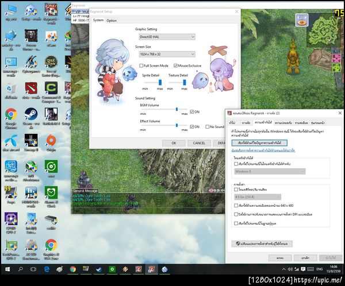Open the Graphic Setting Direct3D HAL dropdown
The width and height of the screenshot is (345, 286).
tap(167, 37)
